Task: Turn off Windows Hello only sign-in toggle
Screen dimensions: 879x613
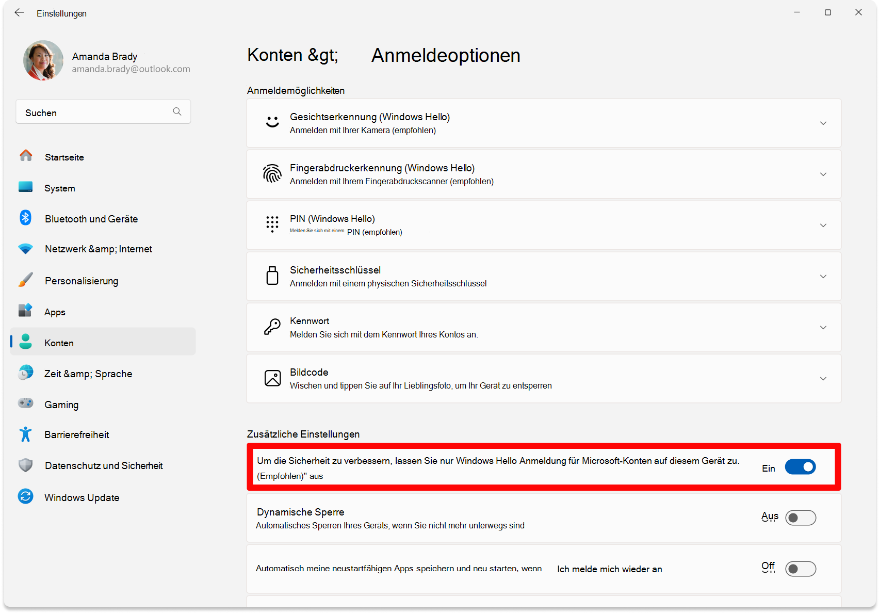Action: 800,467
